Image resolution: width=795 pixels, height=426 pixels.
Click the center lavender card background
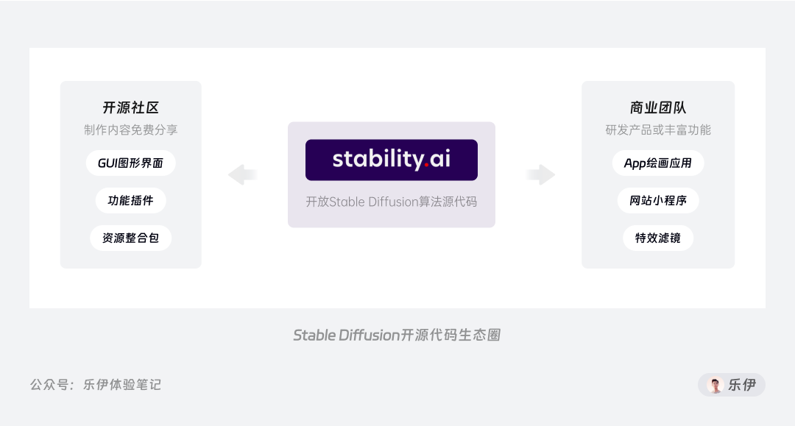coord(392,175)
